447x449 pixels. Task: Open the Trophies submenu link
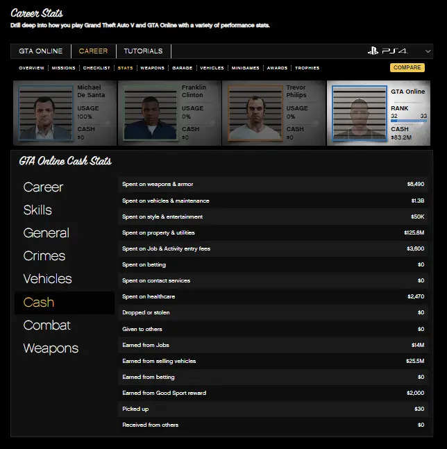307,68
